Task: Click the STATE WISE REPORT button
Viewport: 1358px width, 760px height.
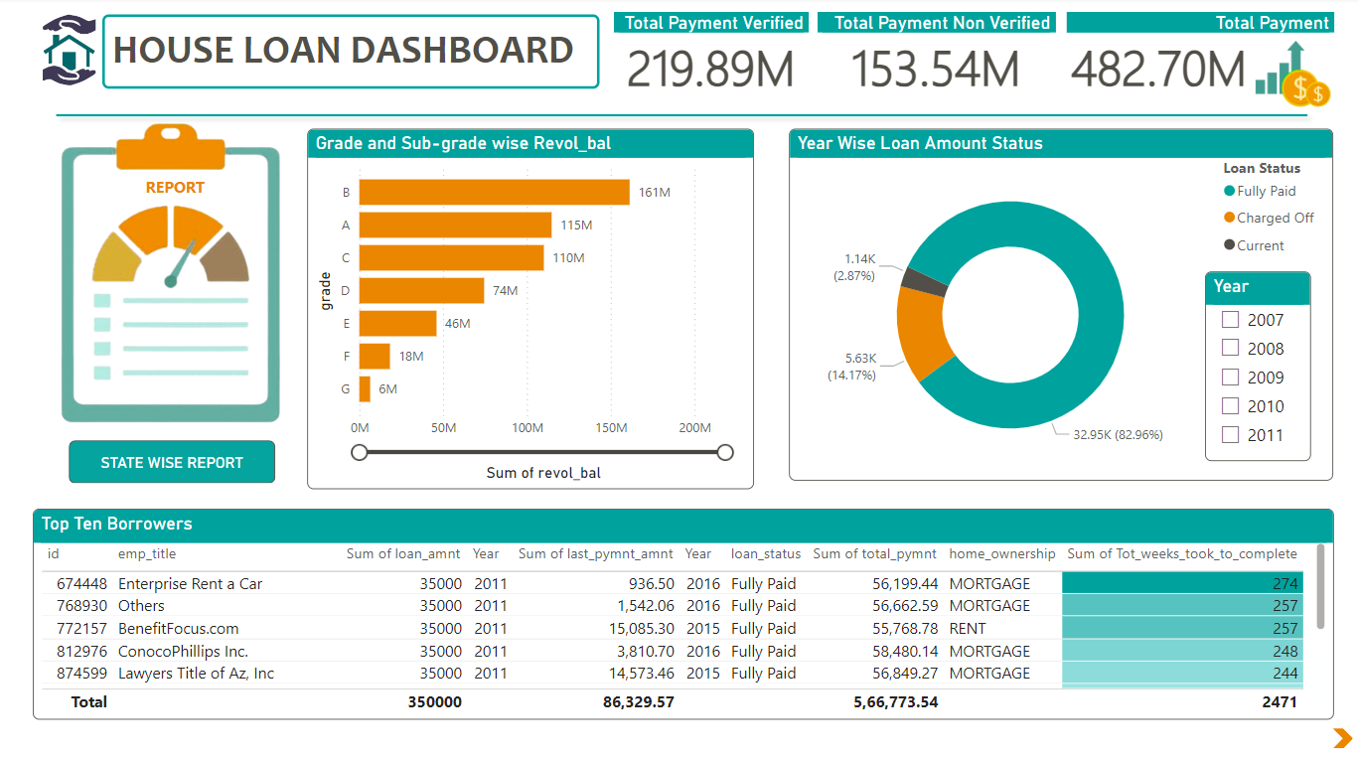Action: [x=171, y=461]
